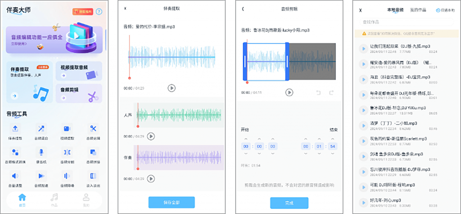The width and height of the screenshot is (461, 214).
Task: Click the 保存全部 save all button
Action: pos(172,203)
